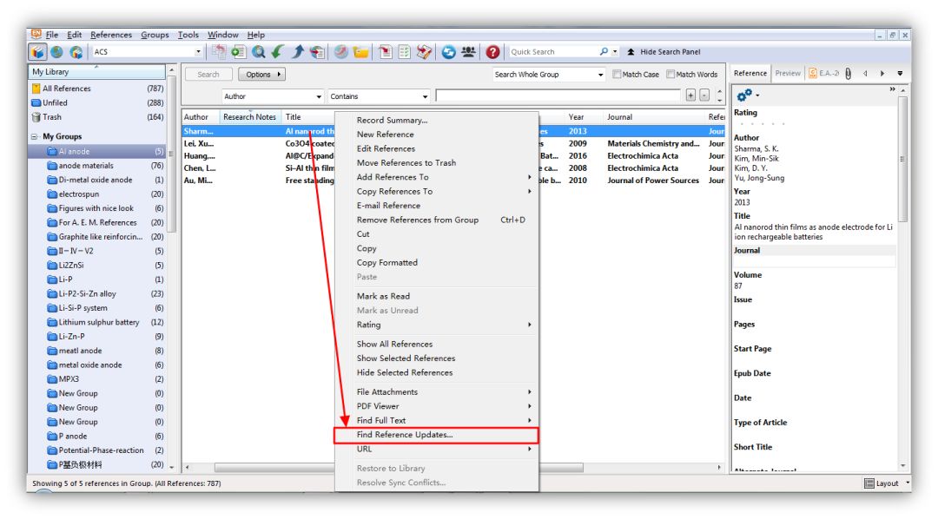Open Online Search magnifier icon in toolbar
The width and height of the screenshot is (938, 519).
259,52
